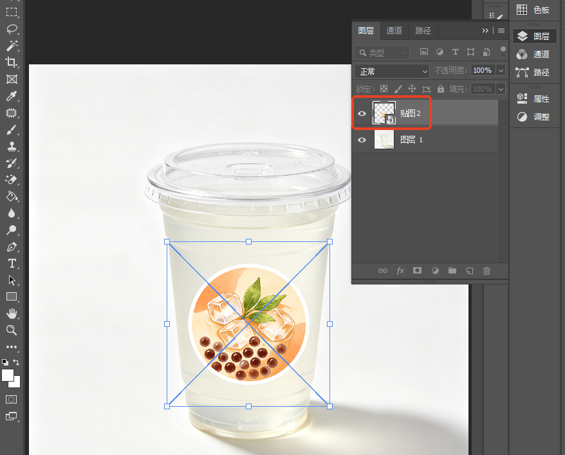This screenshot has height=455, width=565.
Task: Open the 属性 properties panel
Action: [533, 98]
